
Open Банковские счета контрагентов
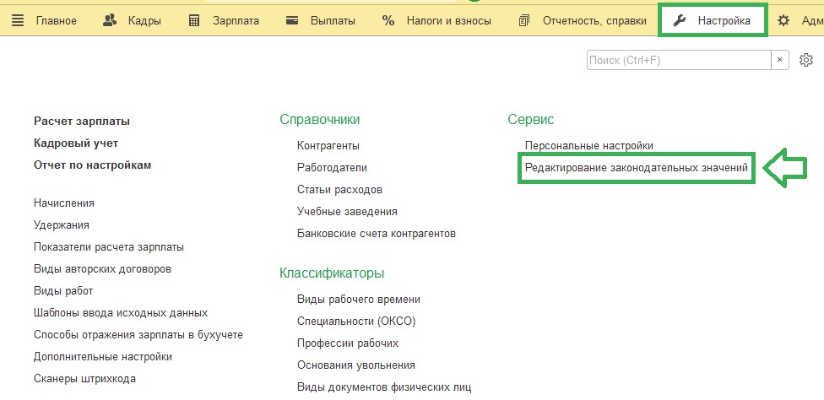point(377,234)
